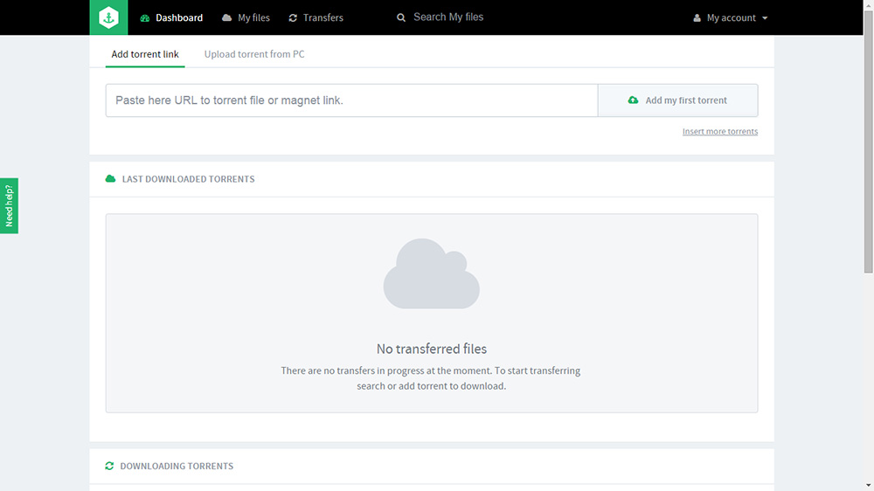Click the Dashboard gauge icon

(145, 17)
